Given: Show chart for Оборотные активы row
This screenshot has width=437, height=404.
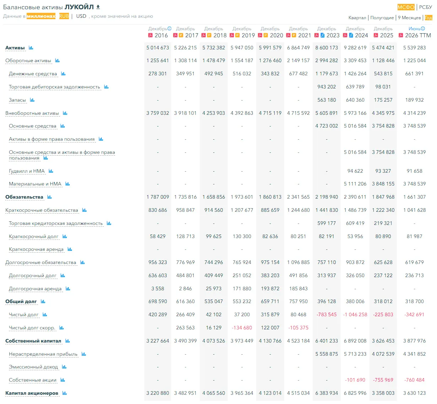Looking at the screenshot, I should 58,61.
